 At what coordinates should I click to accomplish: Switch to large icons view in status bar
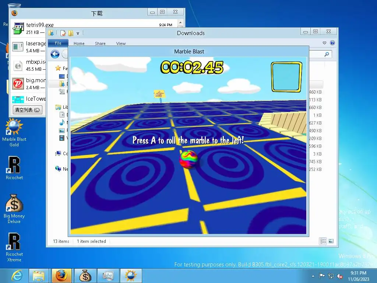tap(331, 241)
